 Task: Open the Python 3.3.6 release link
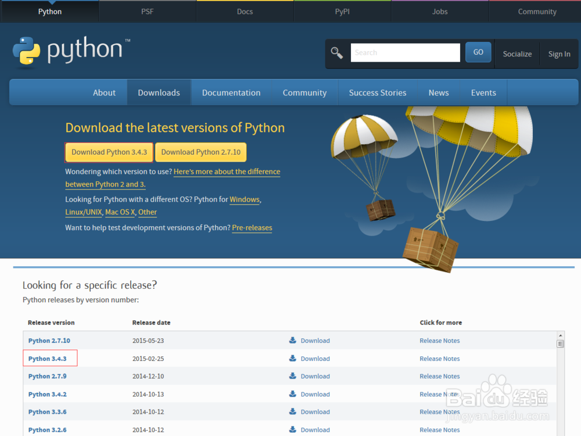point(48,412)
